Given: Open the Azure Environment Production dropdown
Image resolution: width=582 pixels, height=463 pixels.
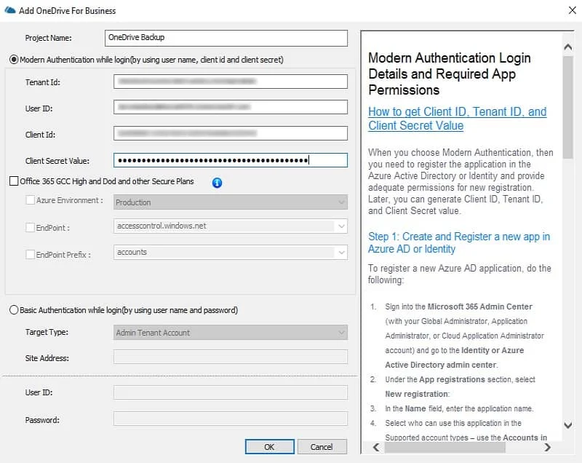Looking at the screenshot, I should [x=231, y=202].
